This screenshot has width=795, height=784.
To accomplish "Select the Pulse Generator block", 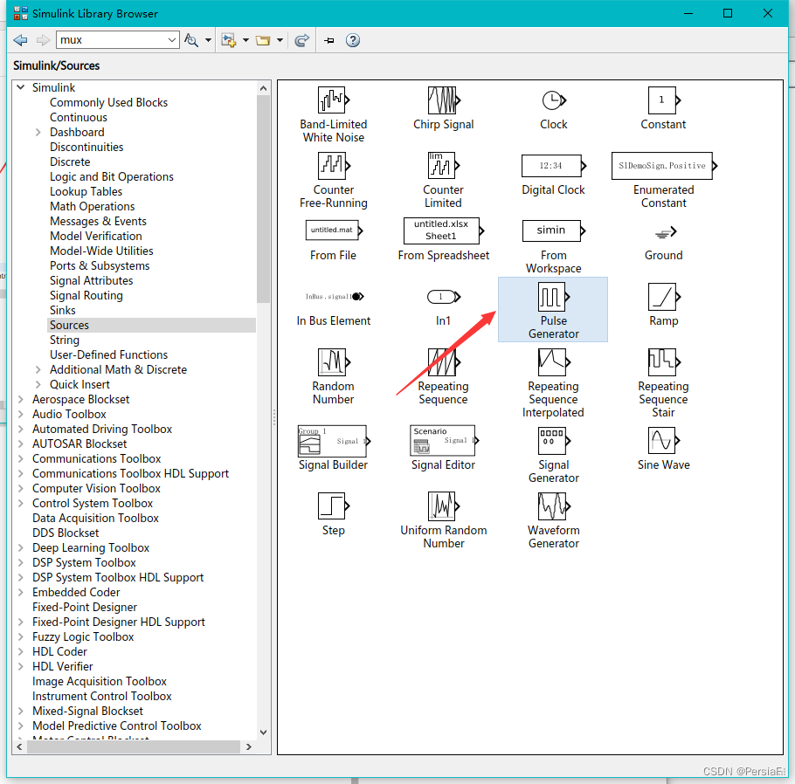I will coord(553,310).
